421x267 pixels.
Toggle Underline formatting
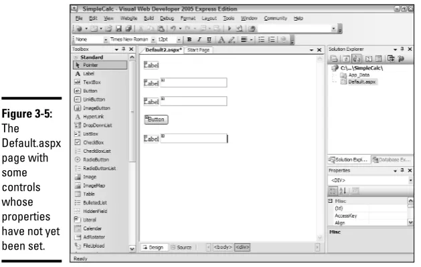tap(209, 39)
